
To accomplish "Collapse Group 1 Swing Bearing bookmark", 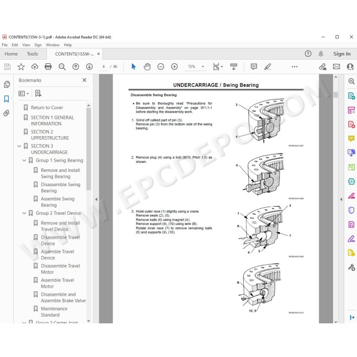I will [x=24, y=160].
